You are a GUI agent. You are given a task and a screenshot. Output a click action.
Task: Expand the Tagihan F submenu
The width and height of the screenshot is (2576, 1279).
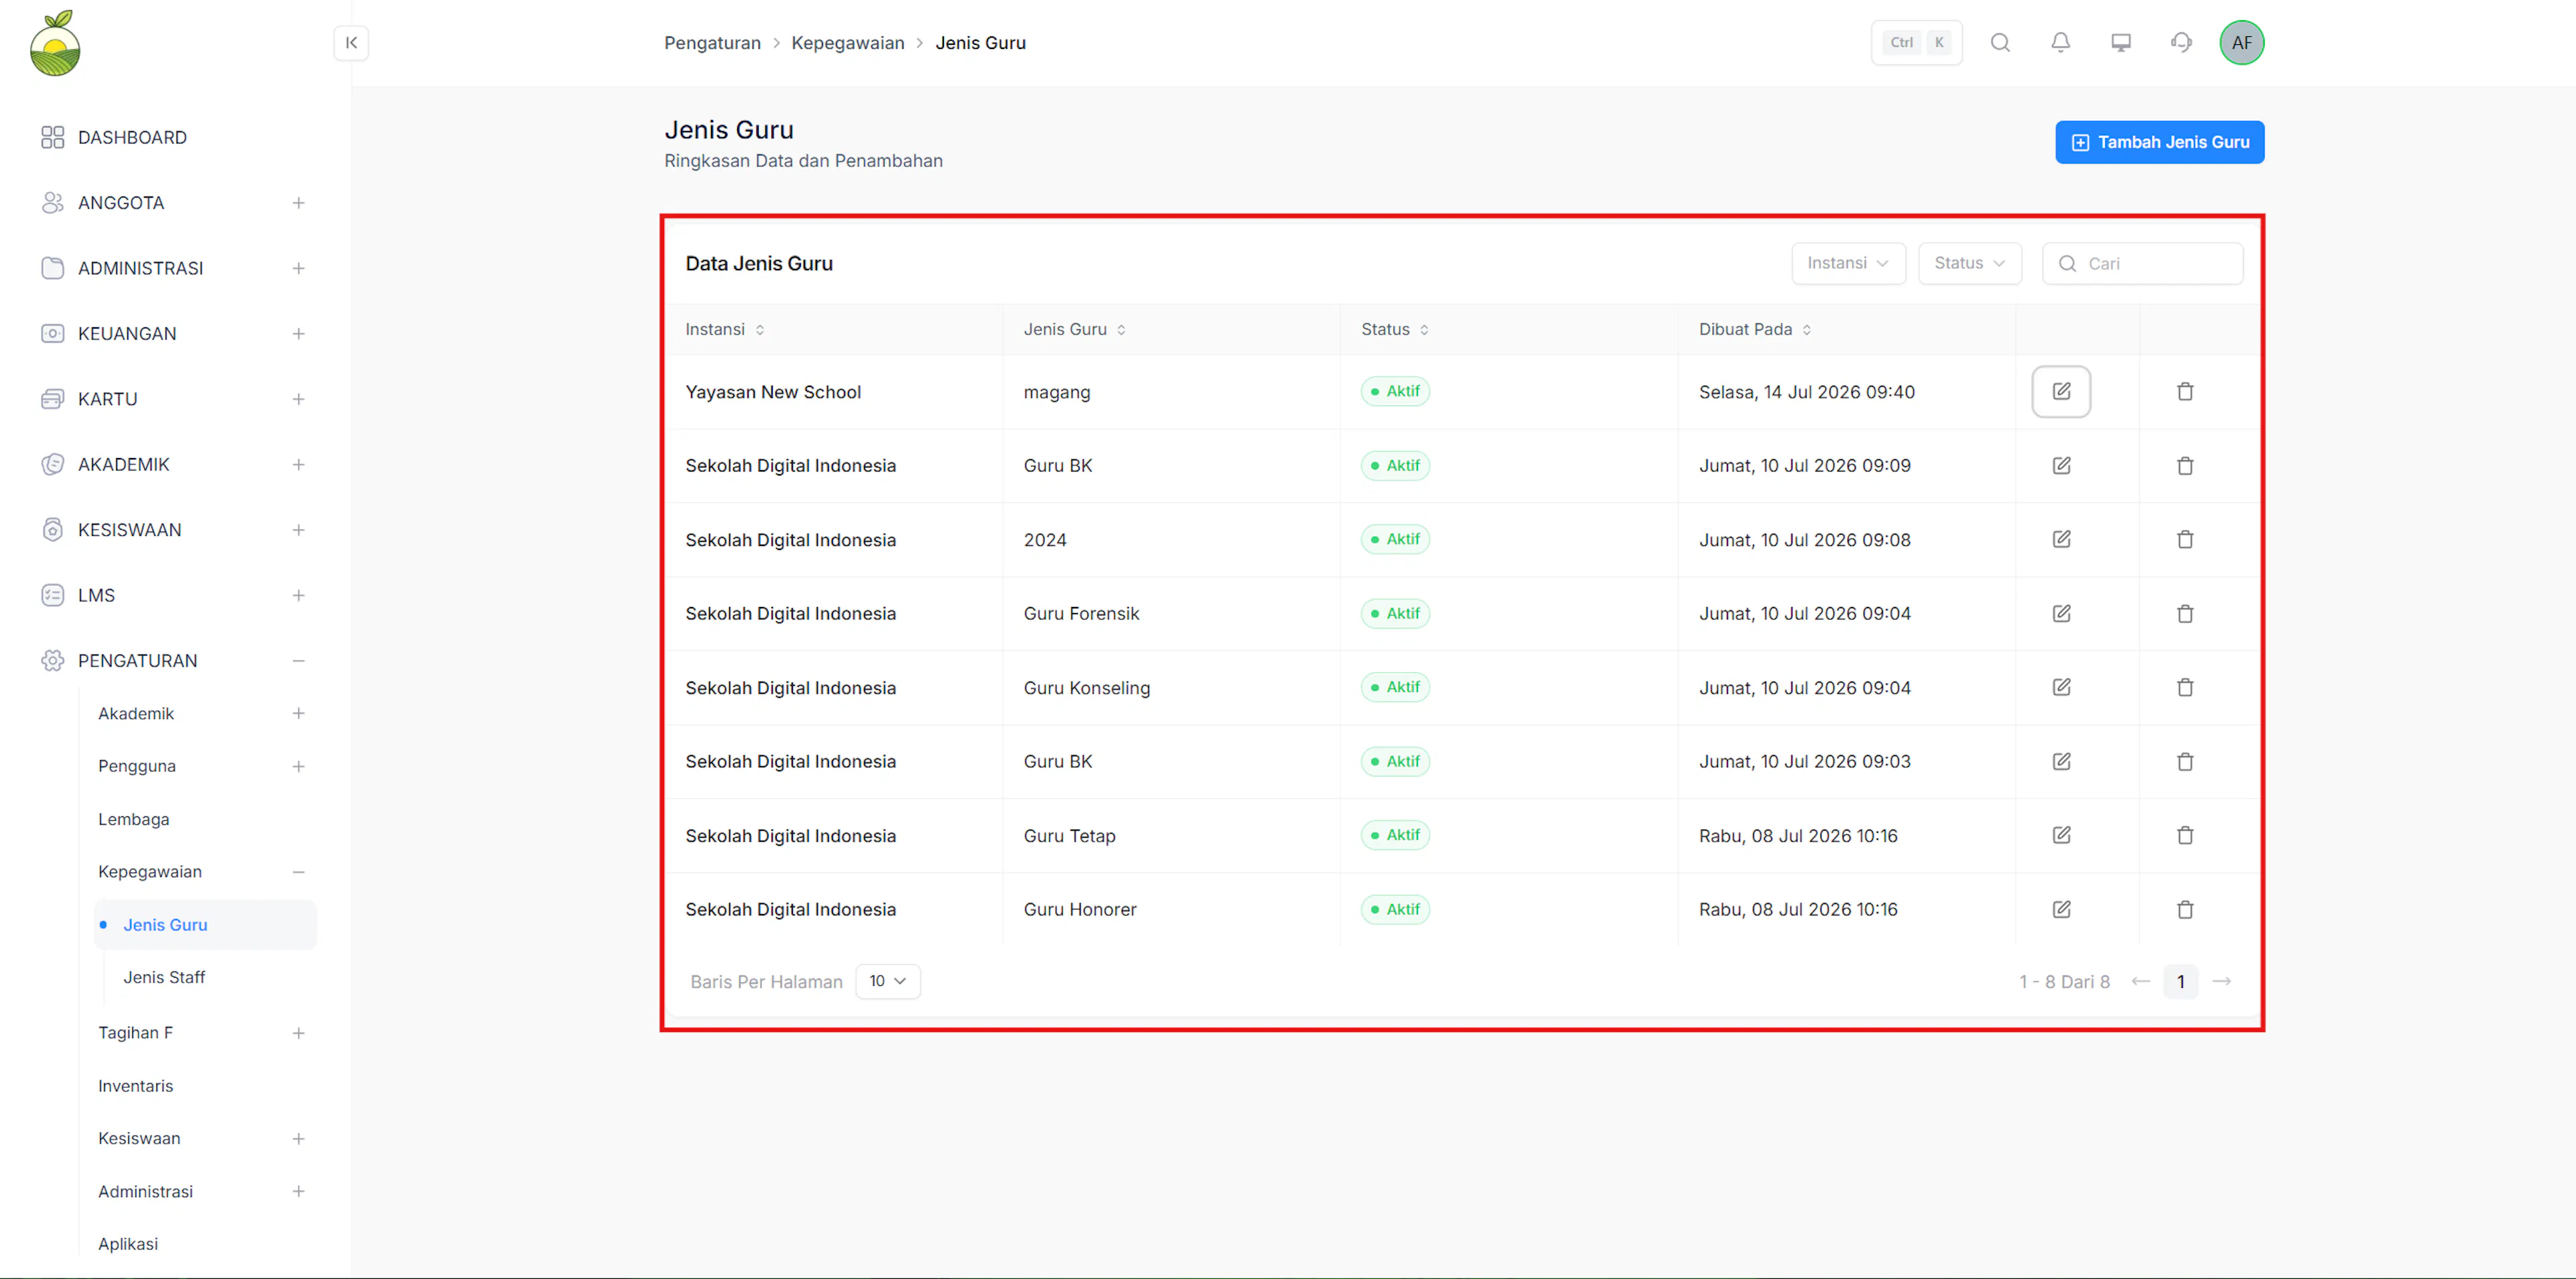(298, 1034)
